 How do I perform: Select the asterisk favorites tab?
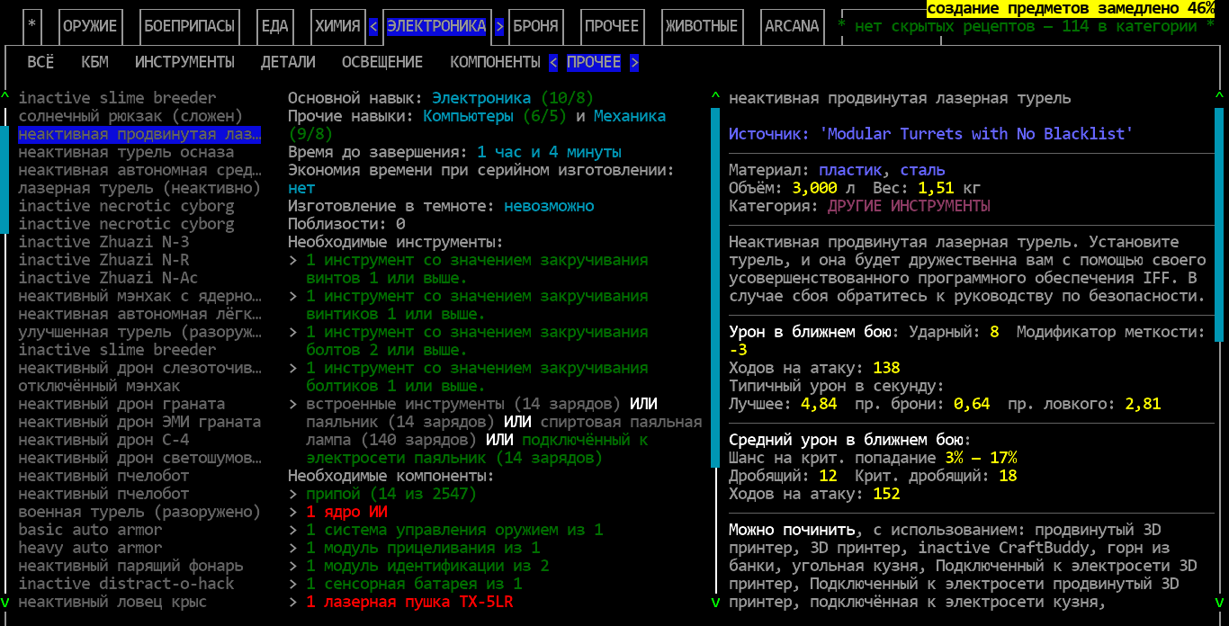[x=31, y=26]
